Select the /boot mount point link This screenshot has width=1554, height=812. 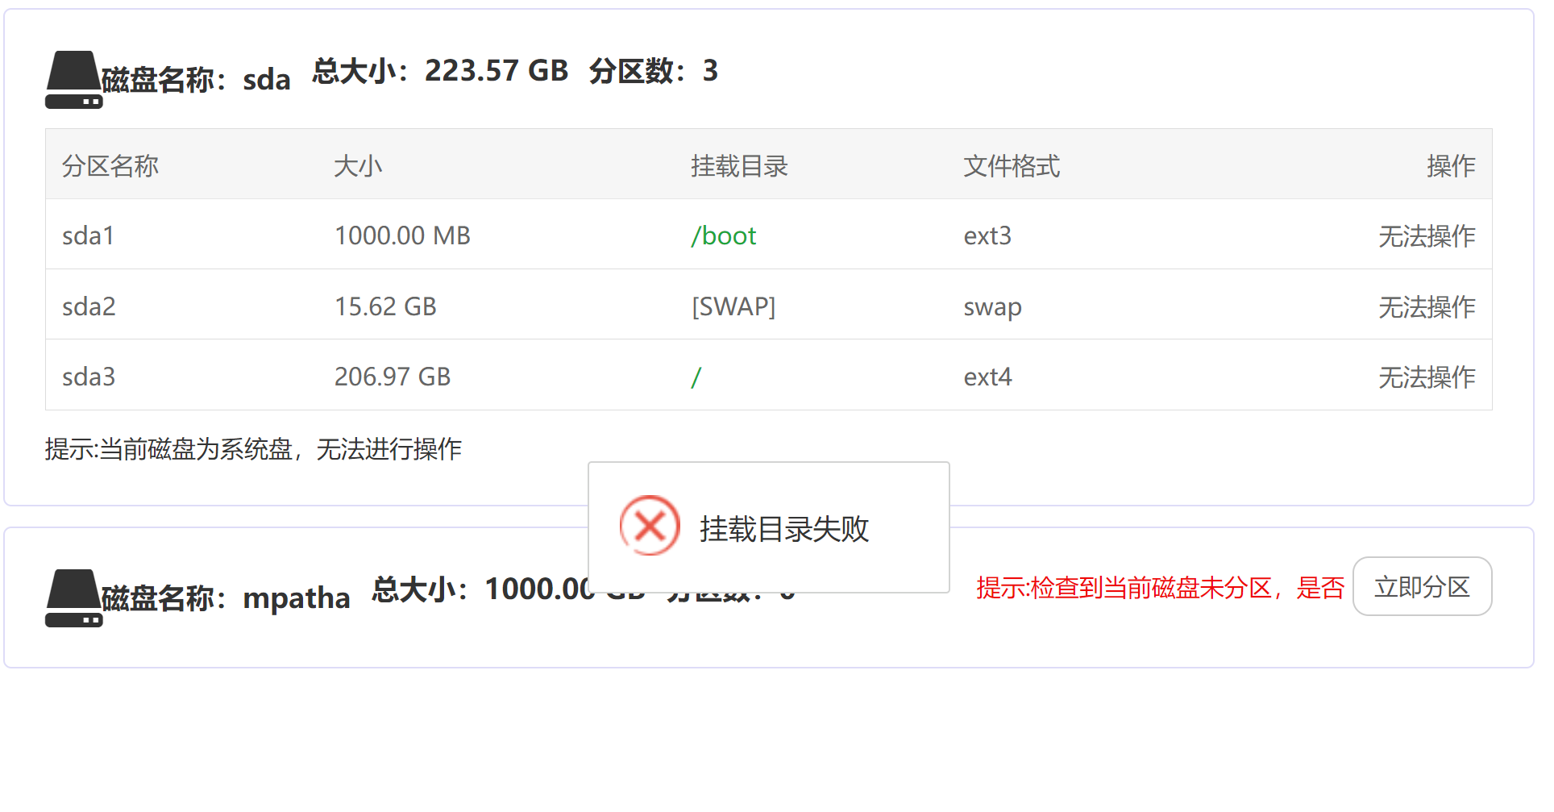coord(723,235)
